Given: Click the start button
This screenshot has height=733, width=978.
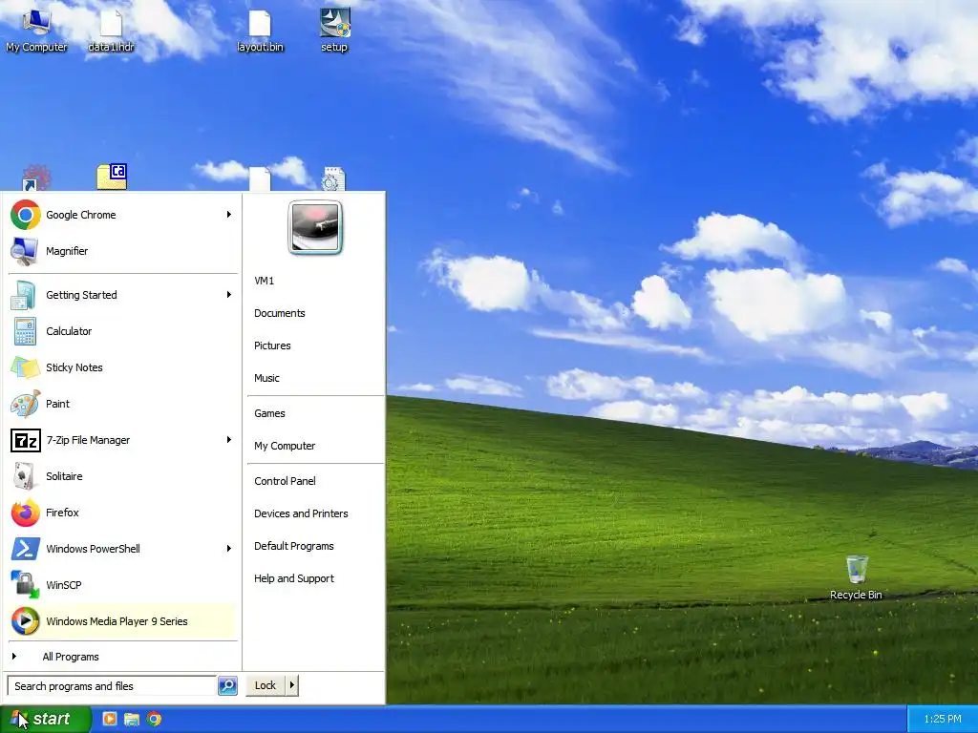Looking at the screenshot, I should pos(45,720).
